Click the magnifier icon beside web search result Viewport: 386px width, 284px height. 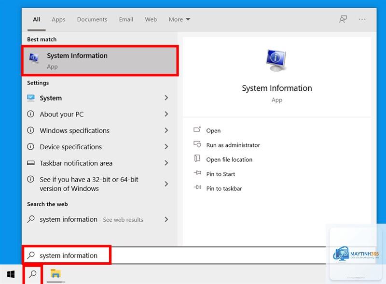tap(31, 219)
